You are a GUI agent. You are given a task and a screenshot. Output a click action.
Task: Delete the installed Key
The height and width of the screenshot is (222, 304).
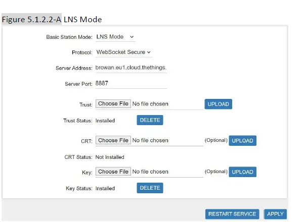click(x=150, y=188)
